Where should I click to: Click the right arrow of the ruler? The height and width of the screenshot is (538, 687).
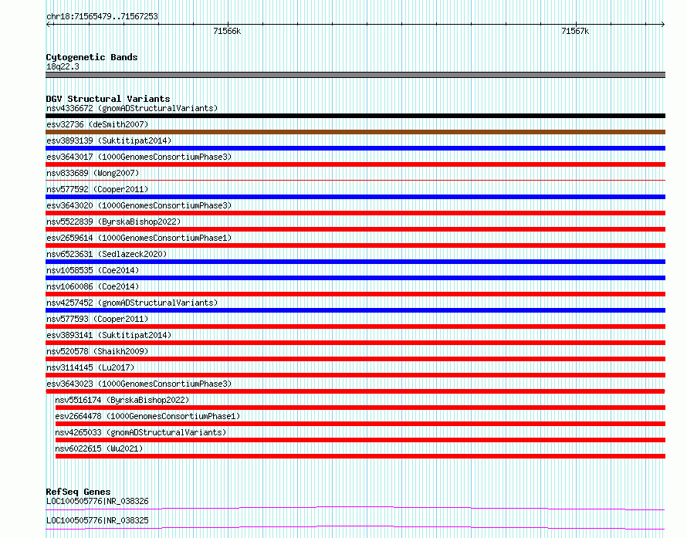662,25
